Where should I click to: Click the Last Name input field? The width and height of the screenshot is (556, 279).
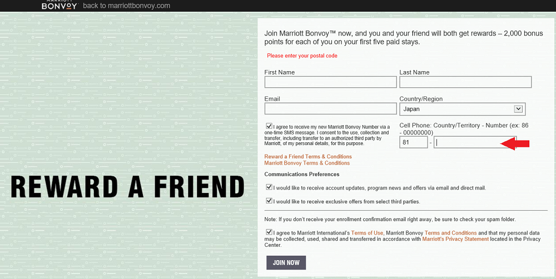click(465, 82)
